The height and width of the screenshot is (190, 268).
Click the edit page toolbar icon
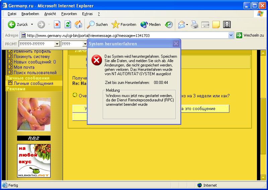pos(205,25)
